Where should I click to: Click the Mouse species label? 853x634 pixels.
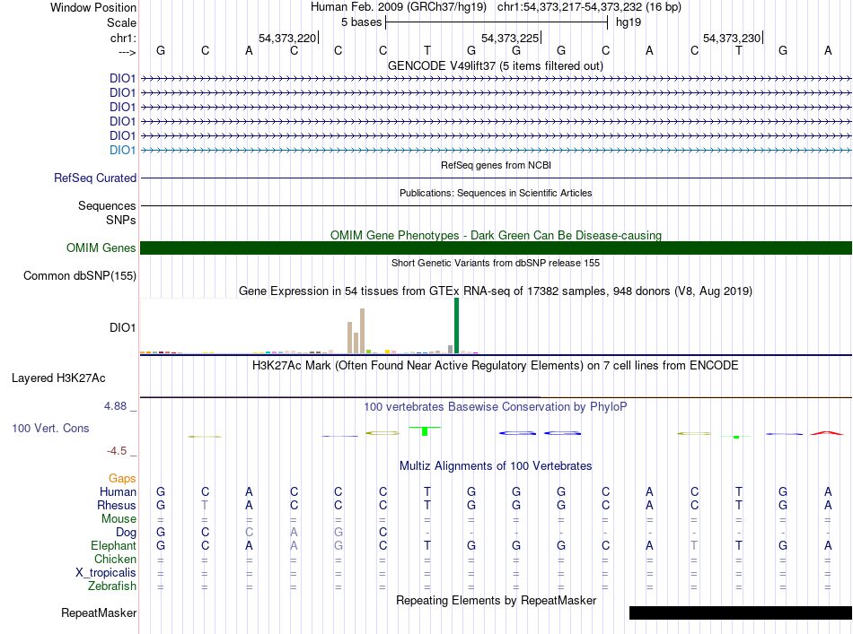coord(119,519)
